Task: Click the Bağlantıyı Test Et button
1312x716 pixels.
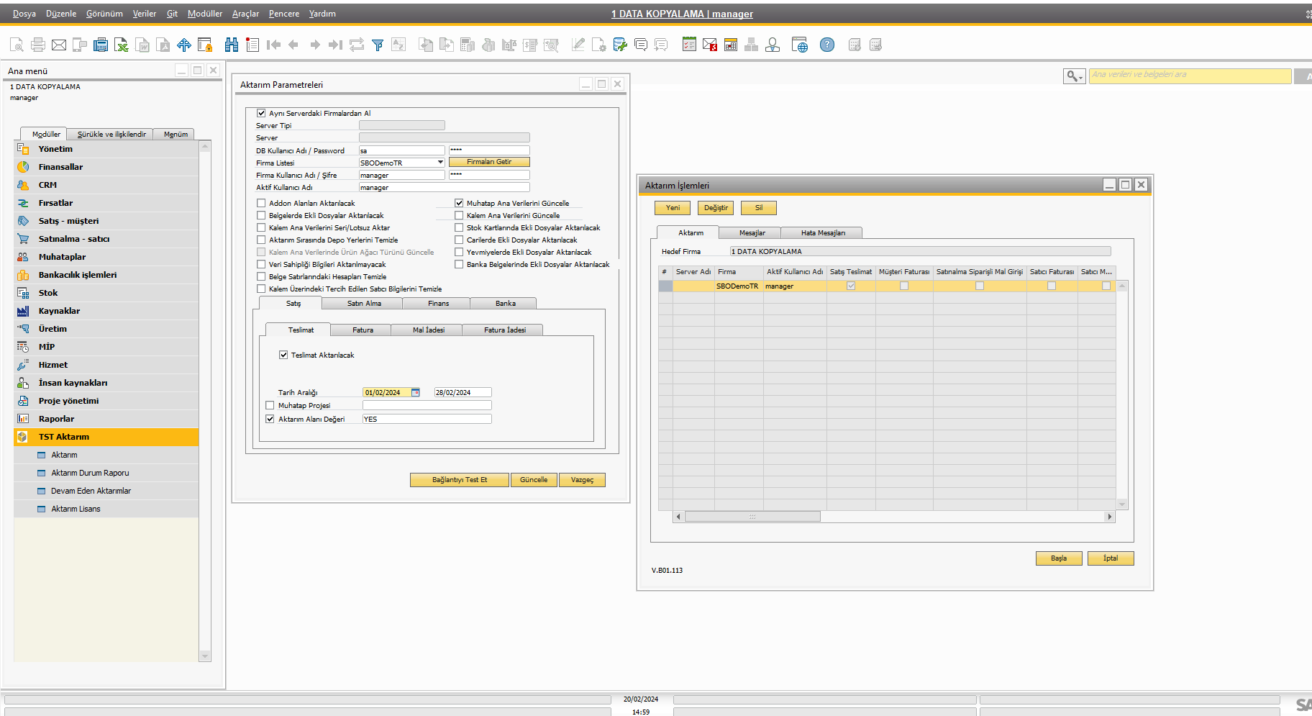Action: coord(459,480)
